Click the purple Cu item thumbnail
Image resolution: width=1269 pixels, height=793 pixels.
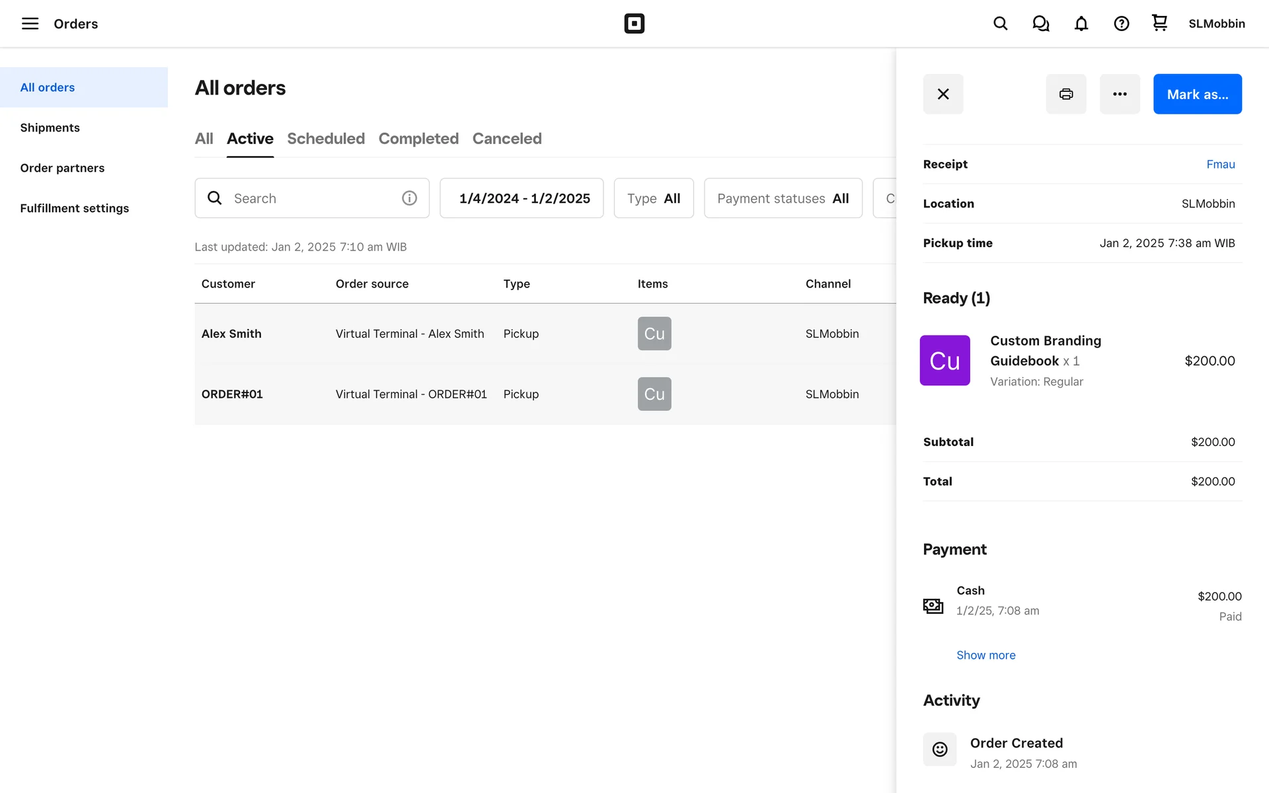pyautogui.click(x=944, y=361)
